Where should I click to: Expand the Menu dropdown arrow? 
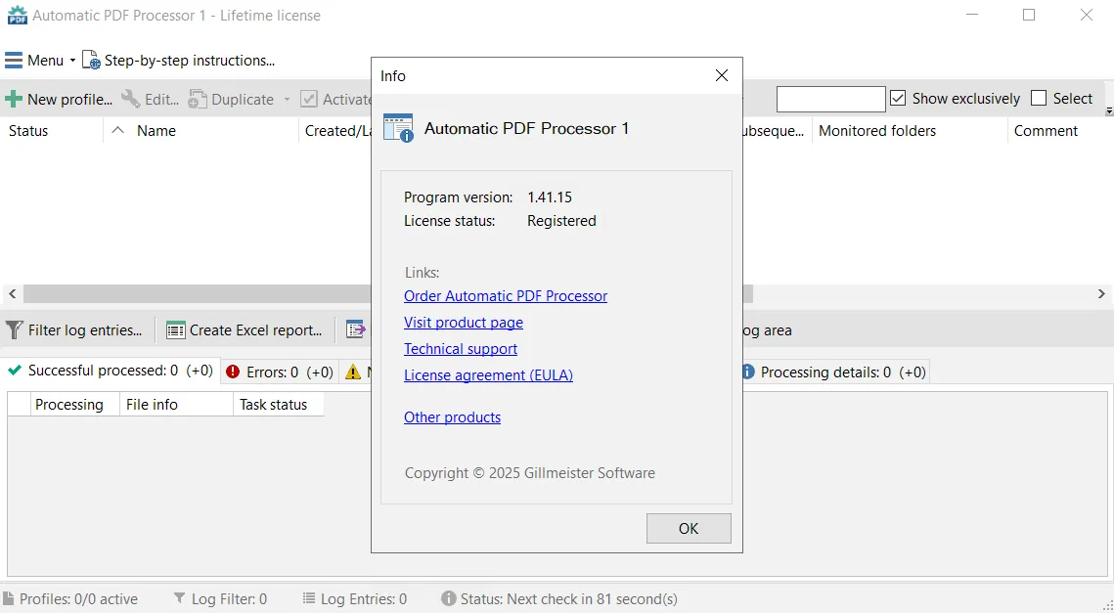coord(72,61)
